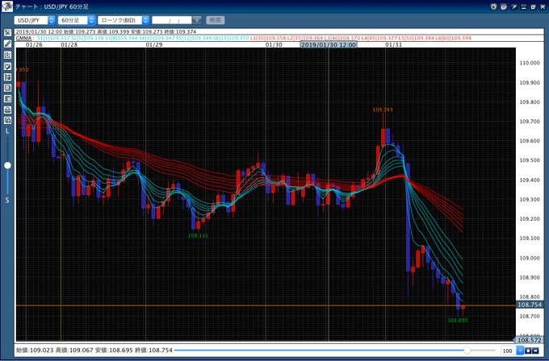Click the date input field
Image resolution: width=549 pixels, height=361 pixels.
point(171,19)
